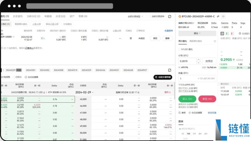Show combined order book view

(222, 34)
